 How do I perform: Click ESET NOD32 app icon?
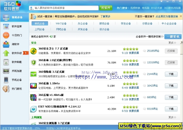tap(34, 109)
